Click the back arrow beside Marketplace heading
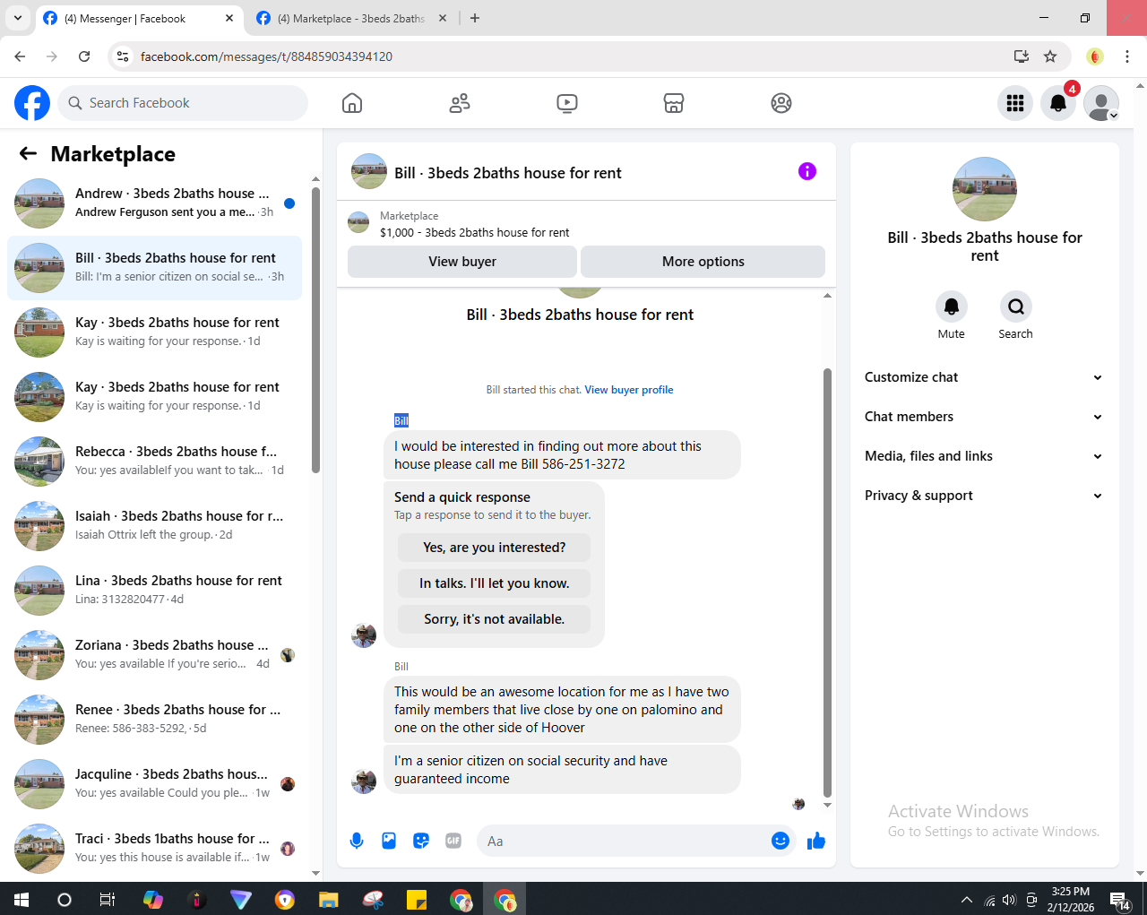 (28, 153)
